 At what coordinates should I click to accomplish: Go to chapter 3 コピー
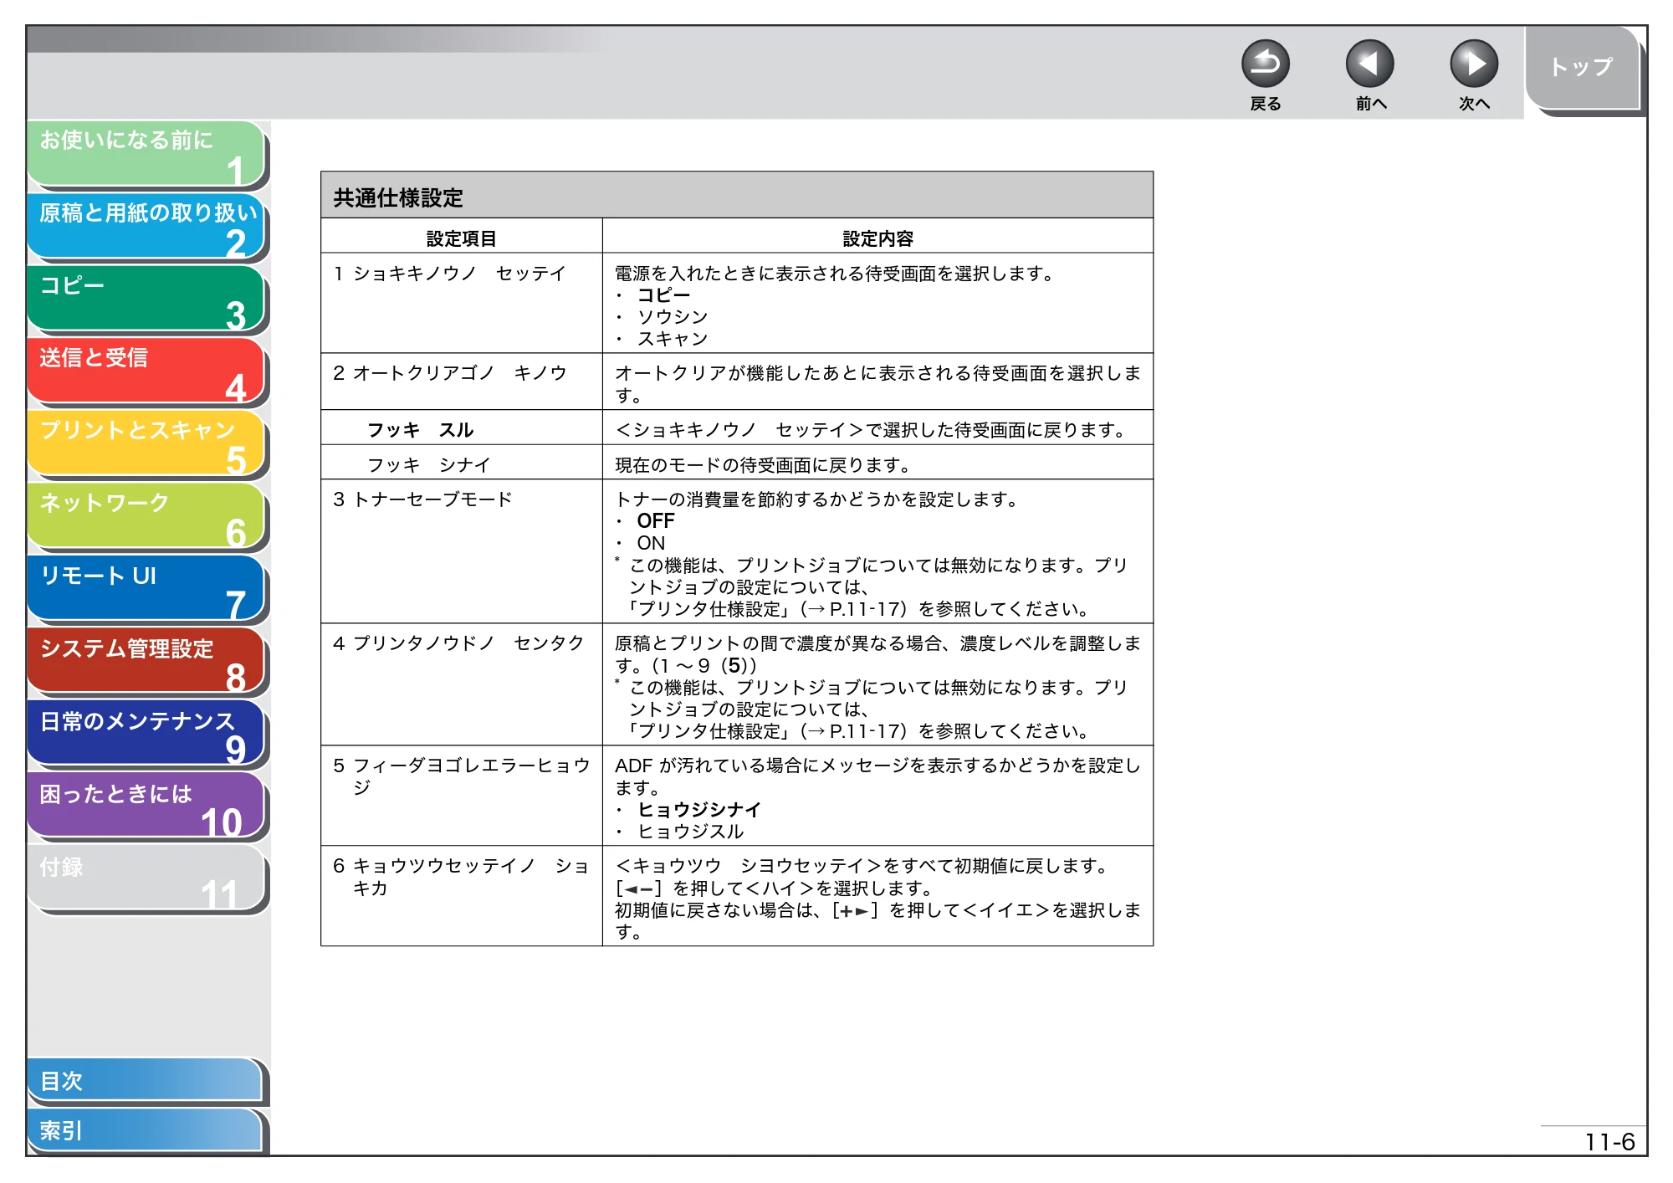tap(146, 299)
